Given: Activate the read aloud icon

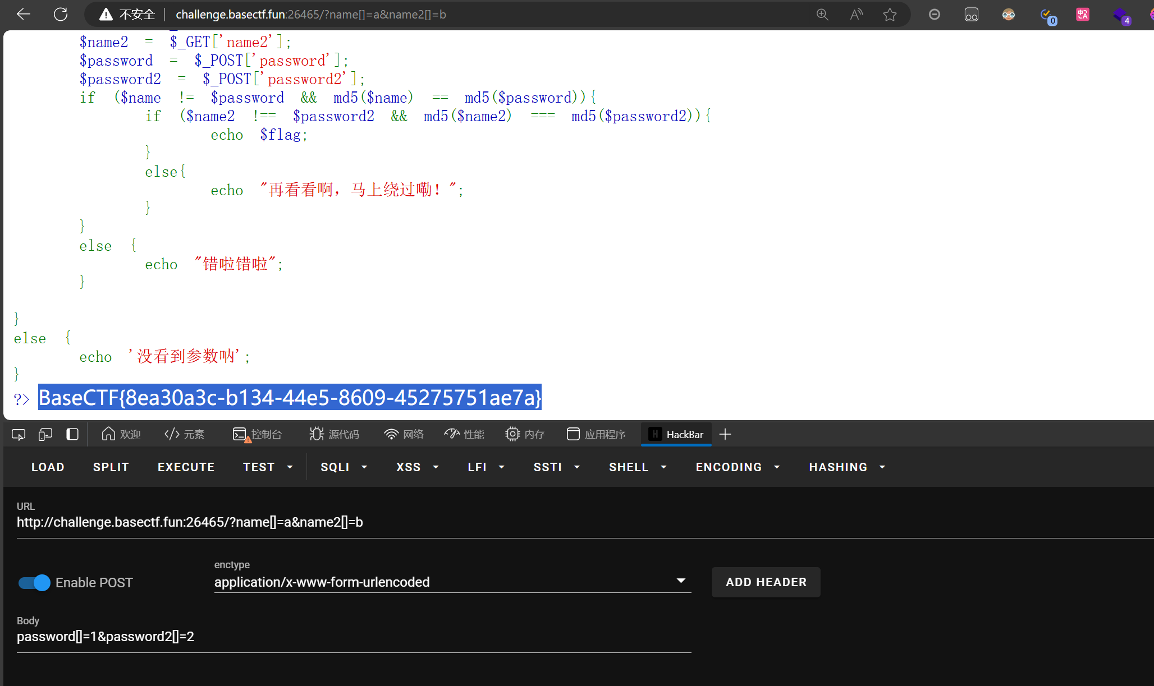Looking at the screenshot, I should tap(856, 15).
